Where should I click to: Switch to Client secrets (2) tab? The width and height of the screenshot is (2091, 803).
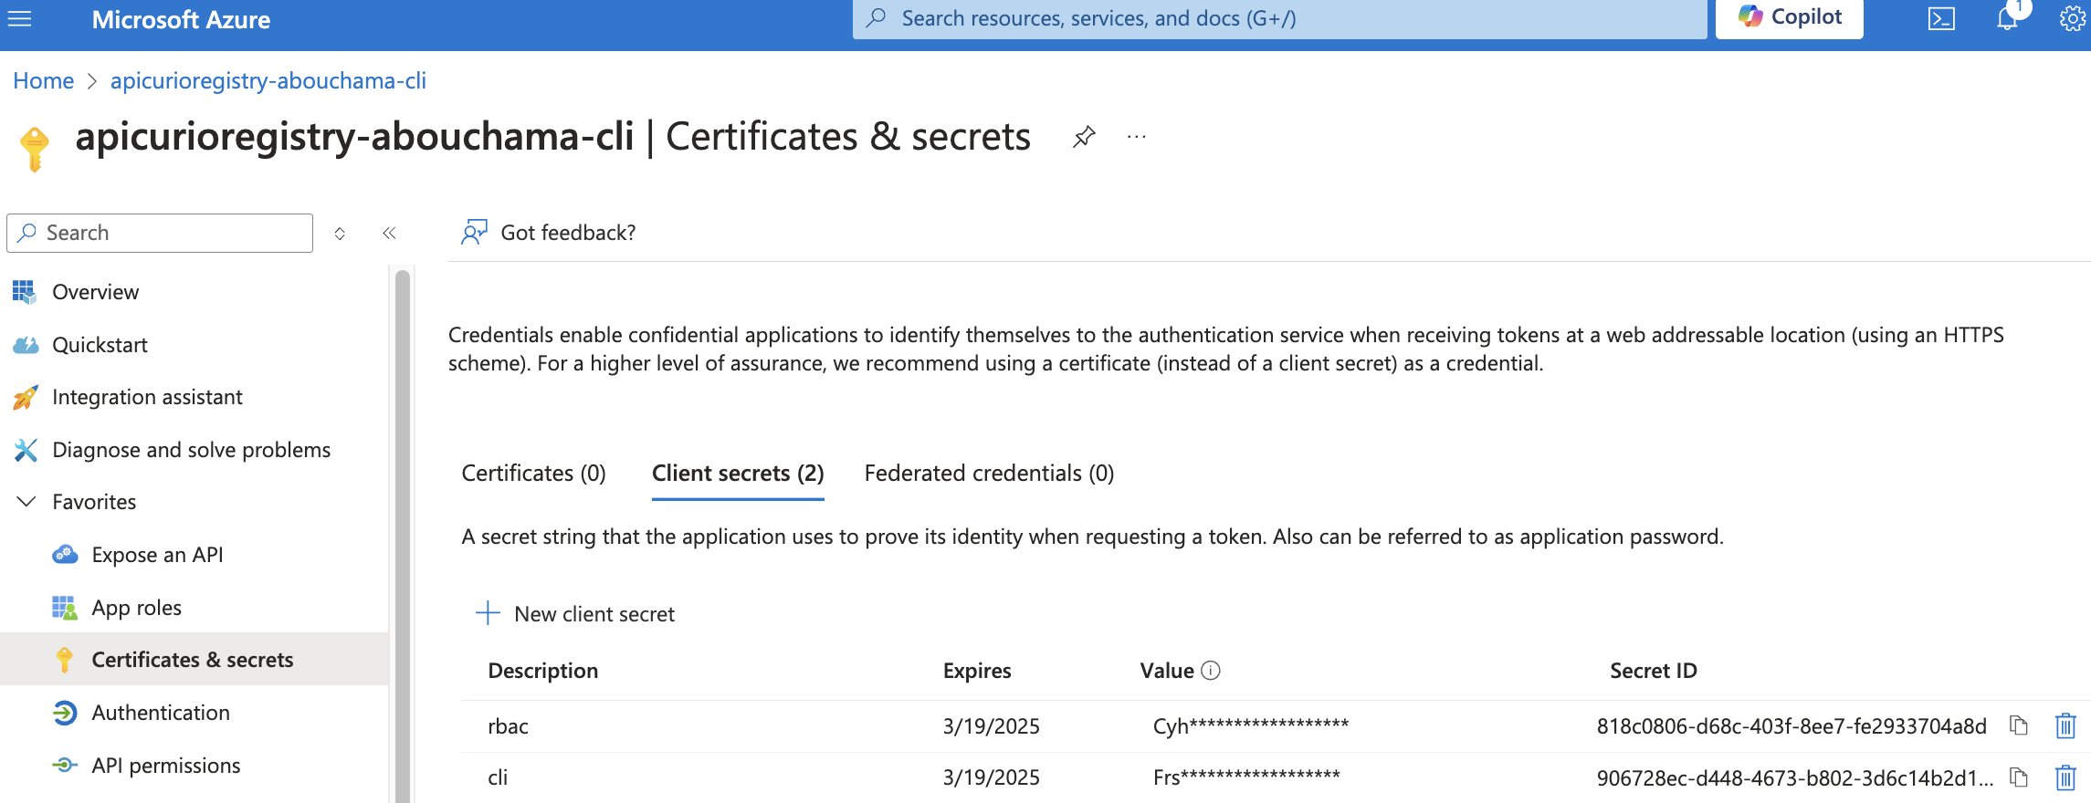coord(738,473)
